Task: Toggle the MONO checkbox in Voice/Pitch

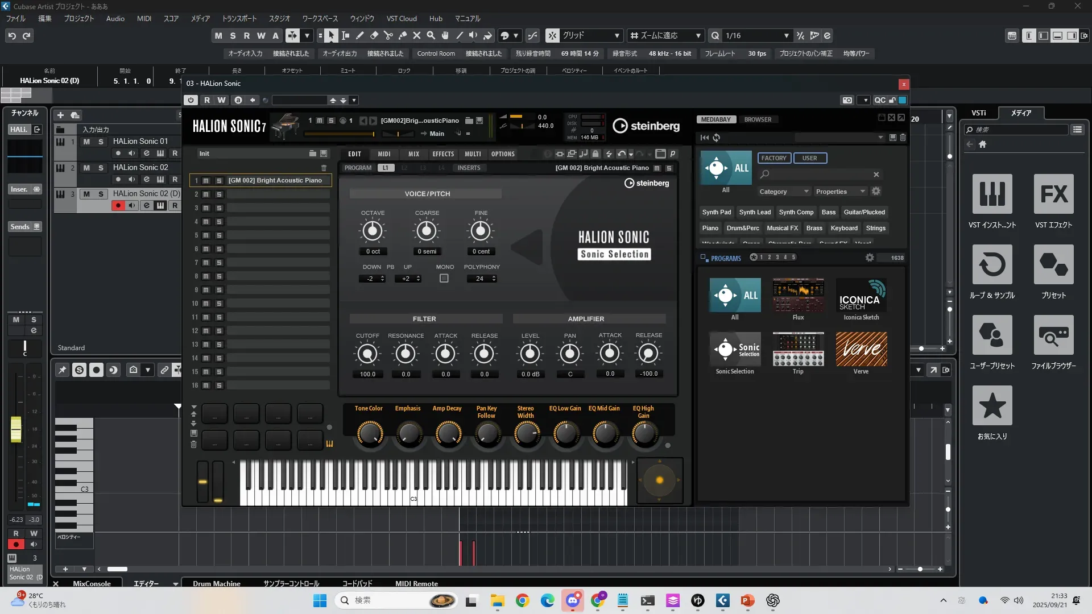Action: tap(444, 279)
